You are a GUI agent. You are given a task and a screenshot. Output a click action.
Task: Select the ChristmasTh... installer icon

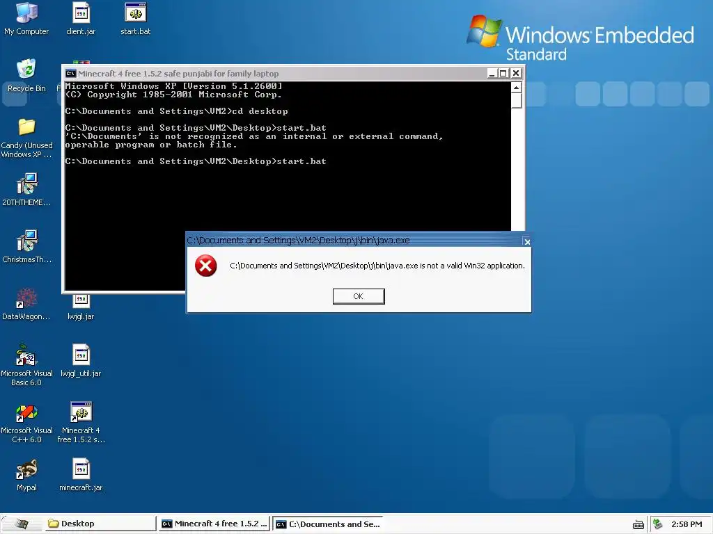26,247
